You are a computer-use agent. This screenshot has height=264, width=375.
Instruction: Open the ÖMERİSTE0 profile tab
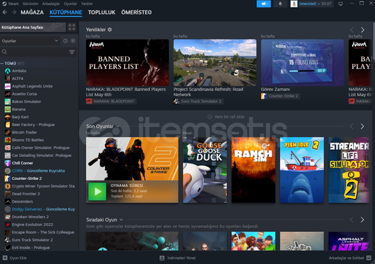[x=136, y=13]
